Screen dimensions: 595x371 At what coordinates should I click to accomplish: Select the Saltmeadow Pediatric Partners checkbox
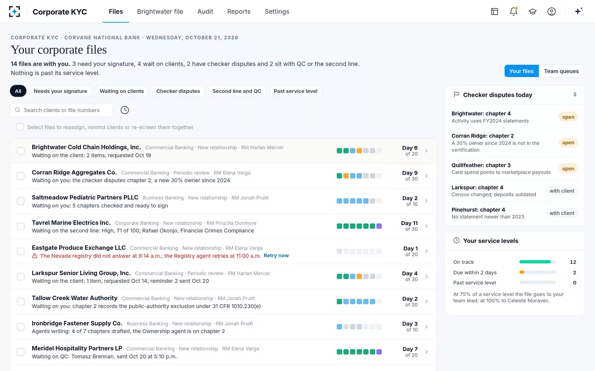tap(21, 201)
